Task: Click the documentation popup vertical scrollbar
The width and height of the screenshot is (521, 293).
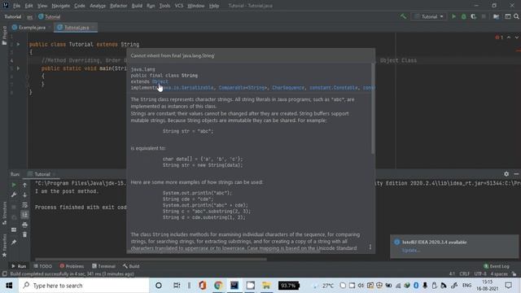Action: [373, 108]
